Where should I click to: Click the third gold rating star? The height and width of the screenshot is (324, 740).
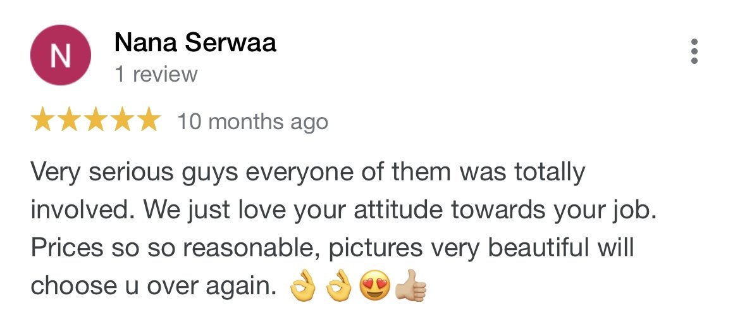[96, 119]
